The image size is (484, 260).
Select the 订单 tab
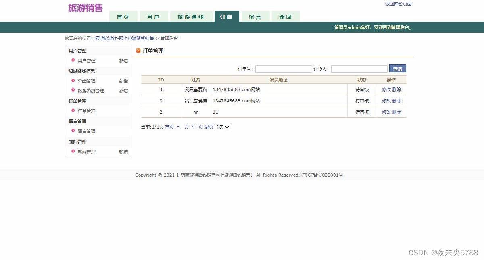[227, 17]
